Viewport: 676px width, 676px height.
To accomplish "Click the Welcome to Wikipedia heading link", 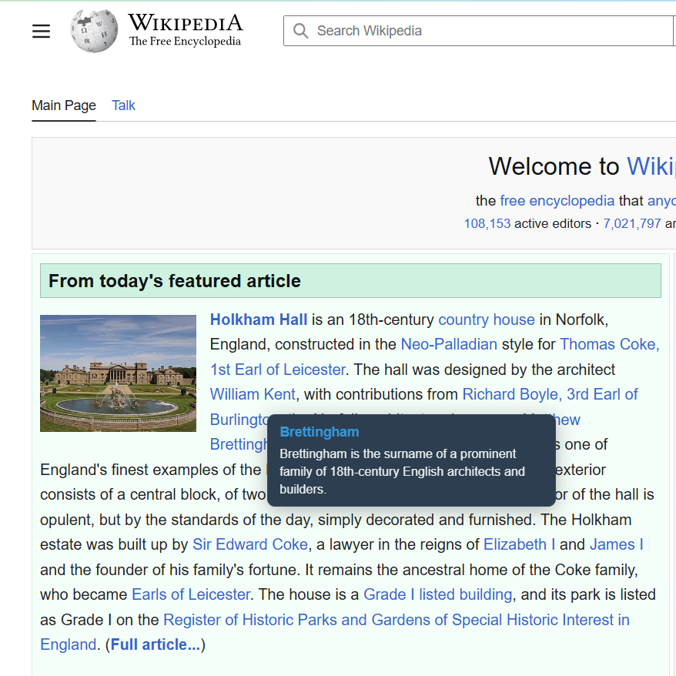I will [651, 166].
